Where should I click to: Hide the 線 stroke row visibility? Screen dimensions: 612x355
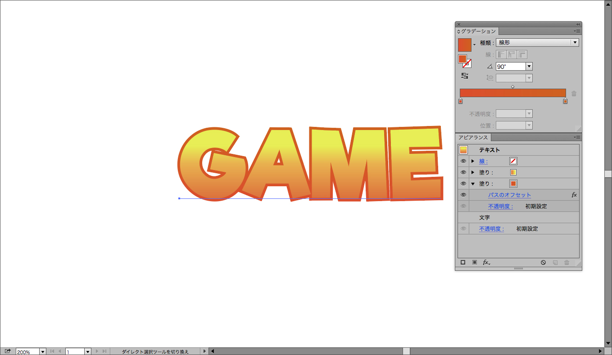[463, 161]
